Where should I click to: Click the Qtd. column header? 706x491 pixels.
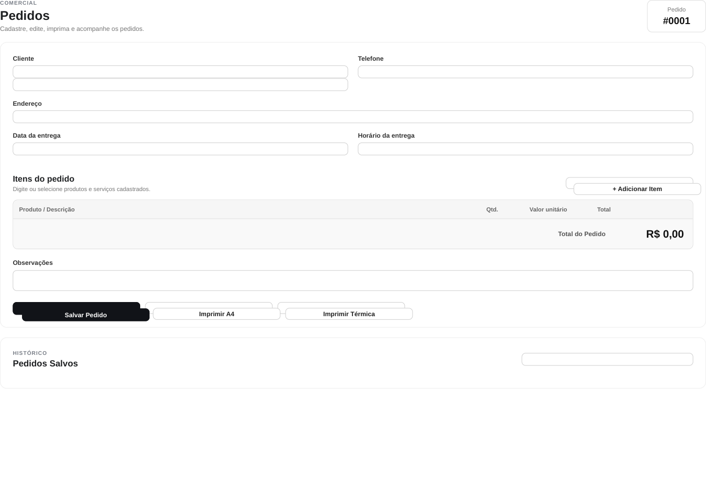click(492, 209)
